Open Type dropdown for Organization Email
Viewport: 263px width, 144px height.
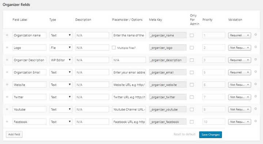(61, 72)
